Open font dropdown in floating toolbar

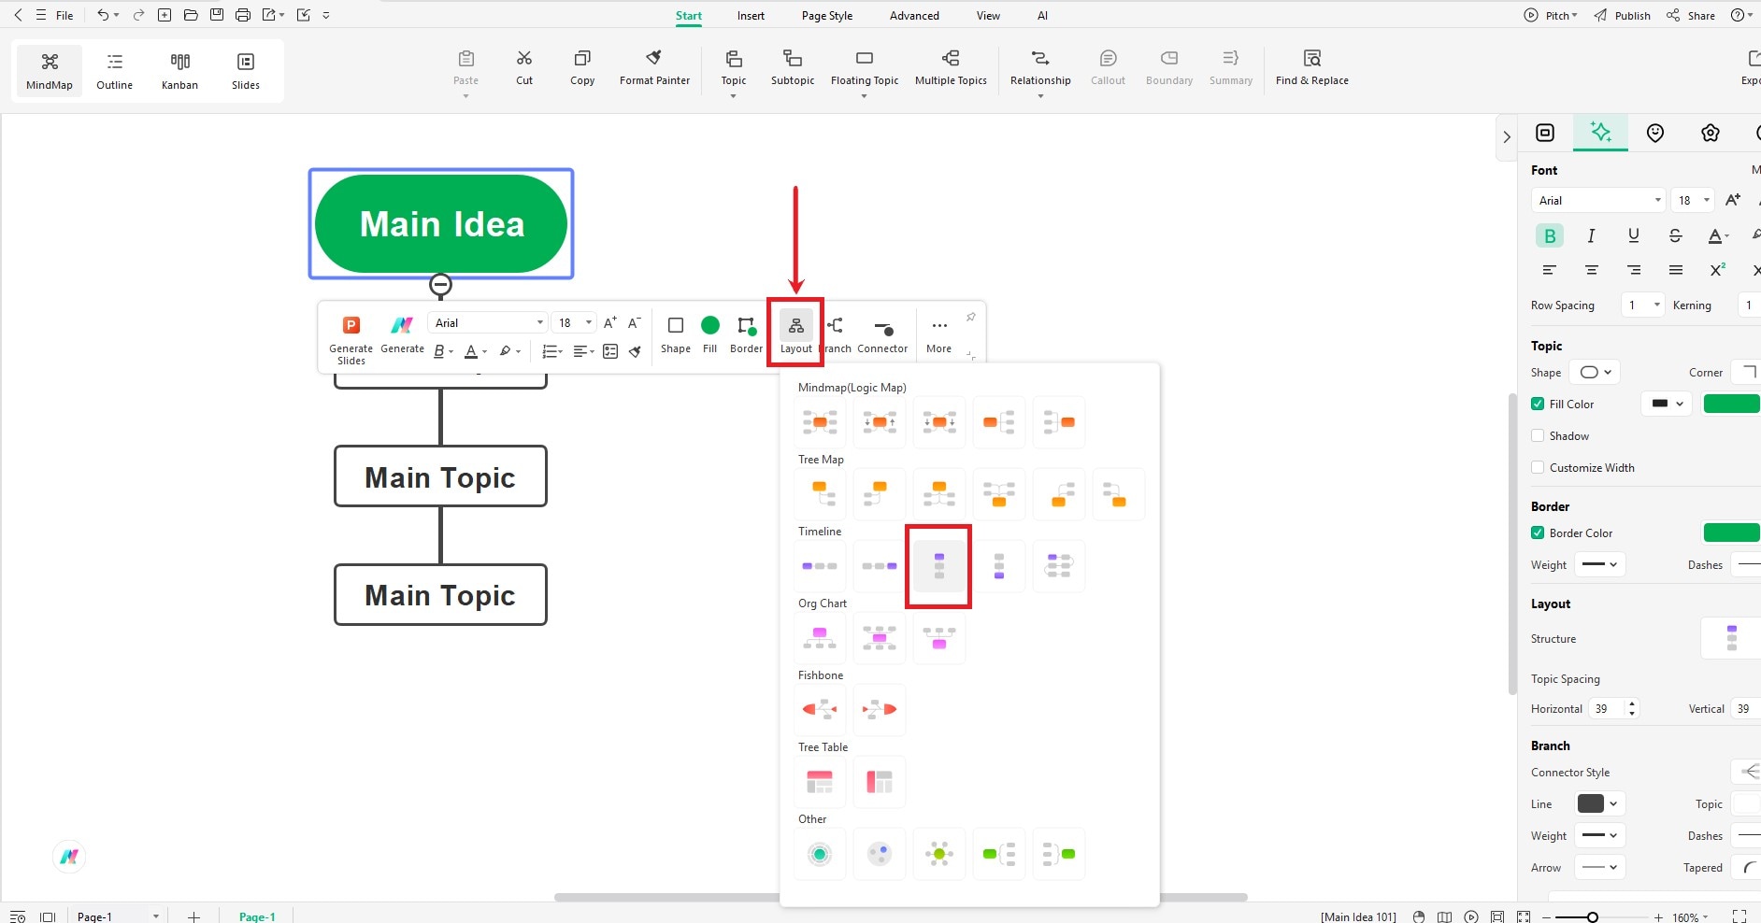tap(487, 323)
